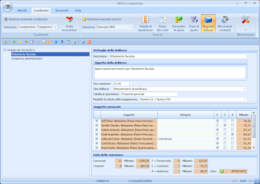Open the condominio Selezione dropdown
Viewport: 260px width, 184px height.
[x=55, y=27]
